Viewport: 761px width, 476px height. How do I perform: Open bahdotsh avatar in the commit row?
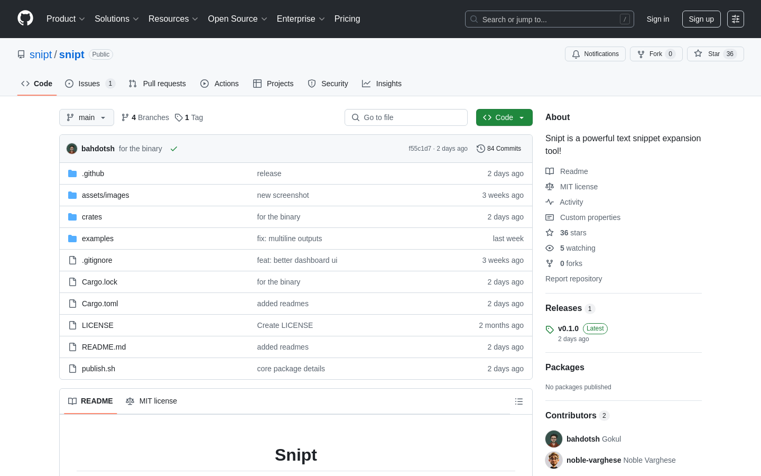(x=72, y=149)
